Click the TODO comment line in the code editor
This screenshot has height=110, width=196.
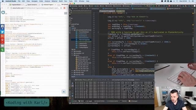click(x=145, y=32)
